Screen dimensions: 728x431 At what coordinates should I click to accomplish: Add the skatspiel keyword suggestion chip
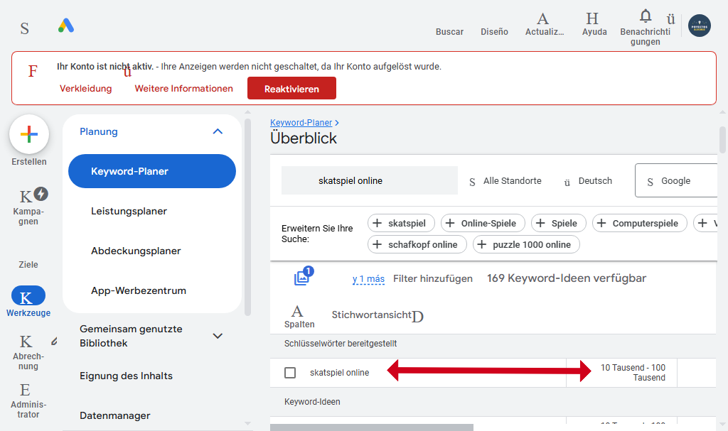[x=401, y=222]
